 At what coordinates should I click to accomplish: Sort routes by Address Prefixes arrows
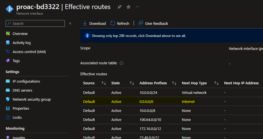(x=174, y=83)
